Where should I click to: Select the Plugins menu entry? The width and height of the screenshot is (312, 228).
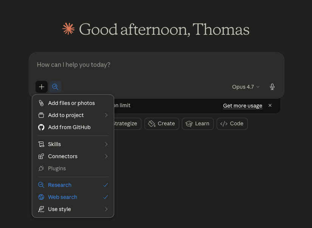[73, 168]
